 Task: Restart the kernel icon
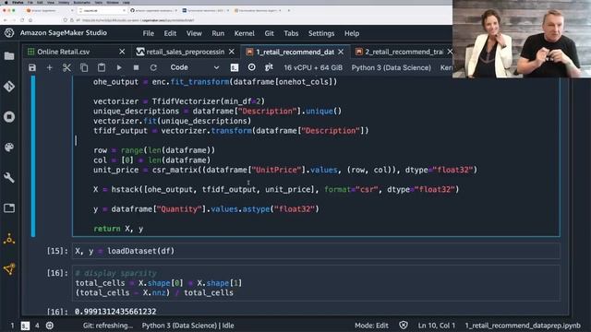(153, 67)
